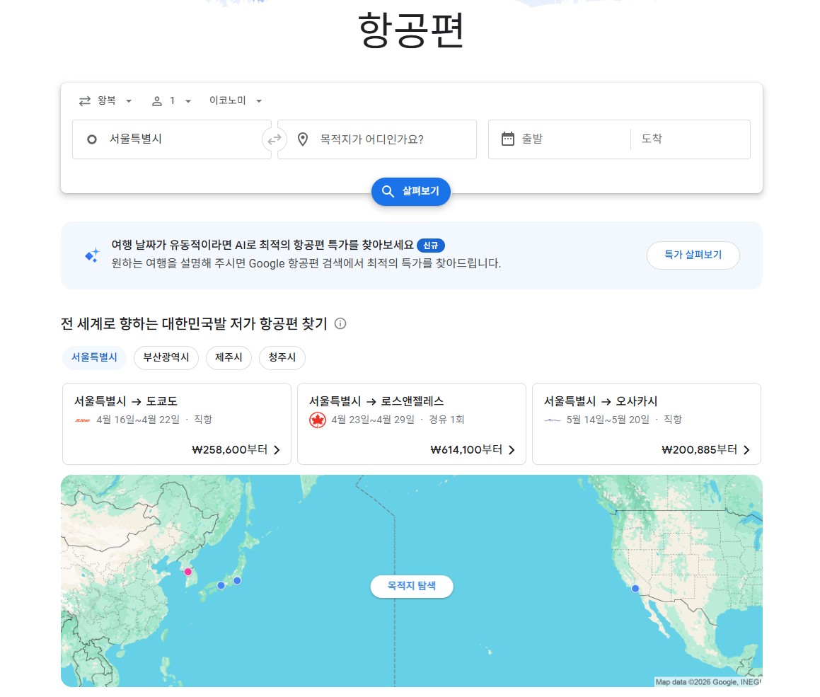Click the info icon next to the low-fare heading
Image resolution: width=820 pixels, height=697 pixels.
[340, 323]
